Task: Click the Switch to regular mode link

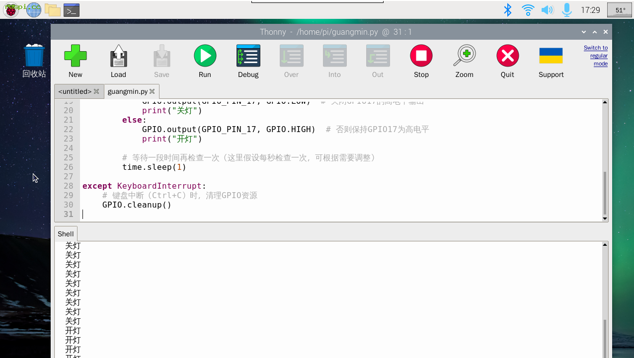Action: click(596, 56)
